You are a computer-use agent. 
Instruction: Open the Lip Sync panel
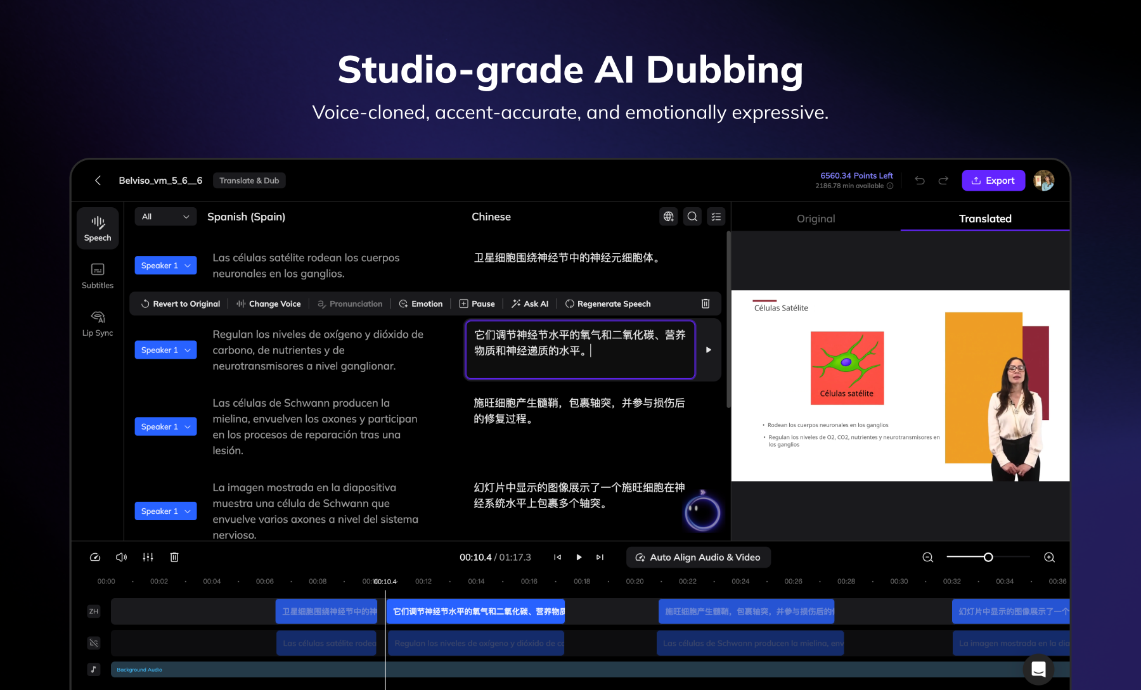(98, 324)
